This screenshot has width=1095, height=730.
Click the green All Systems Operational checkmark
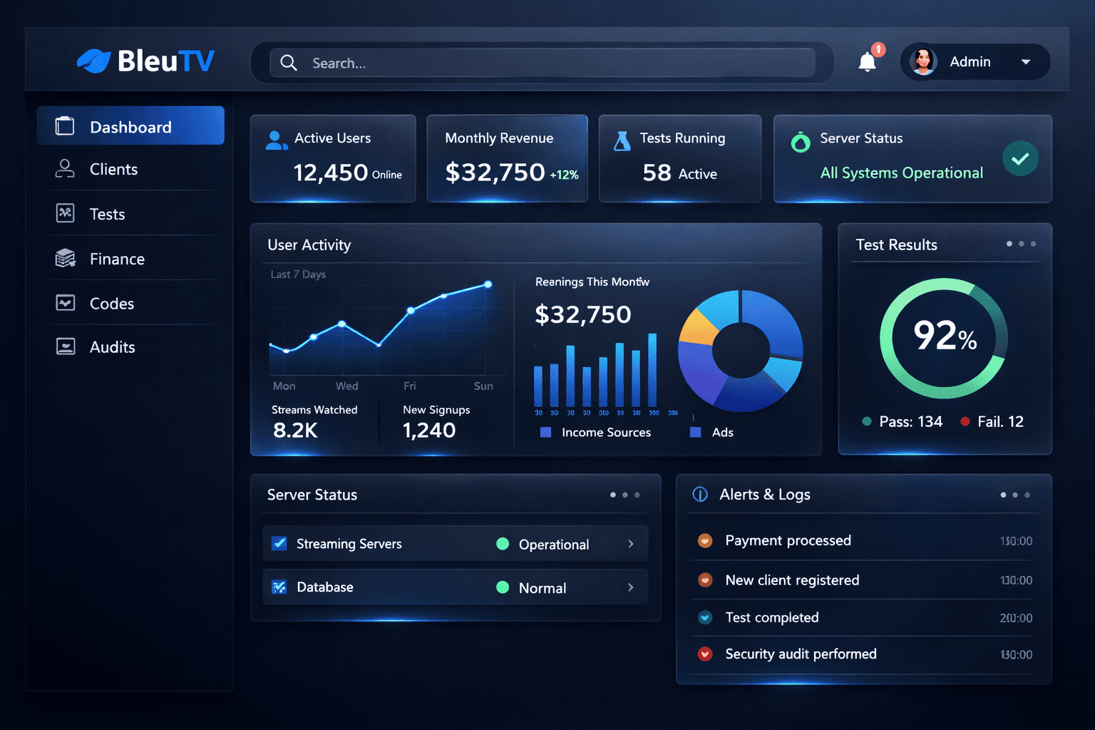(x=1020, y=159)
